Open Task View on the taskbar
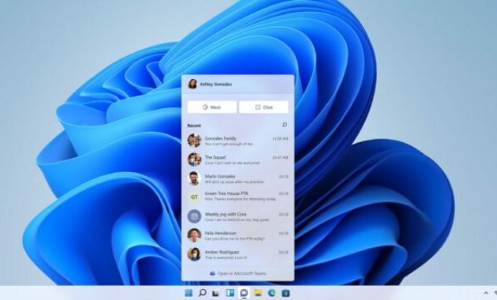This screenshot has width=497, height=300. point(216,294)
